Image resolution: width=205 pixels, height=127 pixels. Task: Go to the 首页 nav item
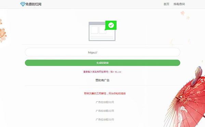pyautogui.click(x=166, y=4)
